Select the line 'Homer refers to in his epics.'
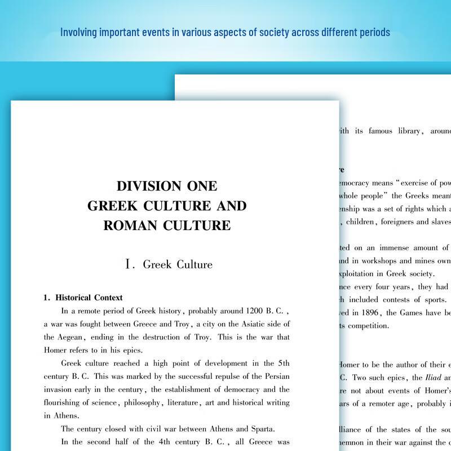Viewport: 451px width, 451px height. pos(94,350)
